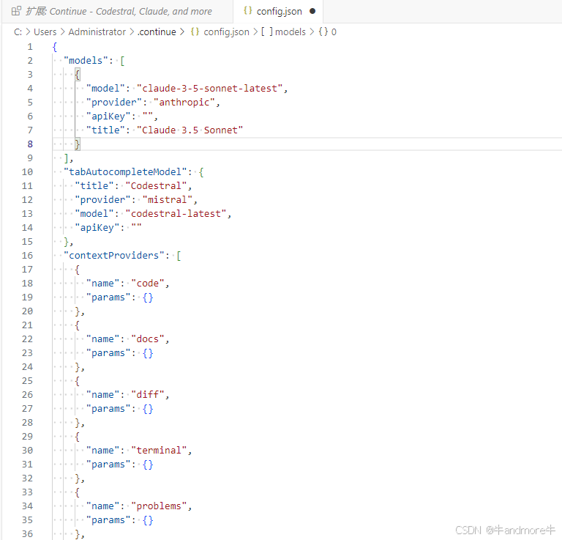Click the "problems" name value
Viewport: 562px width, 540px height.
pyautogui.click(x=159, y=506)
